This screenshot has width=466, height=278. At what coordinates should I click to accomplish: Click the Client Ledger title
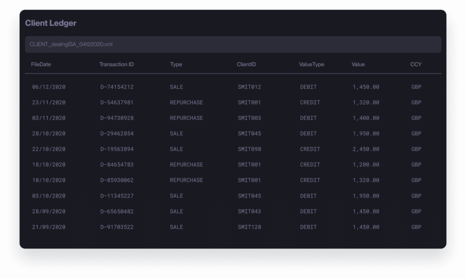click(51, 23)
